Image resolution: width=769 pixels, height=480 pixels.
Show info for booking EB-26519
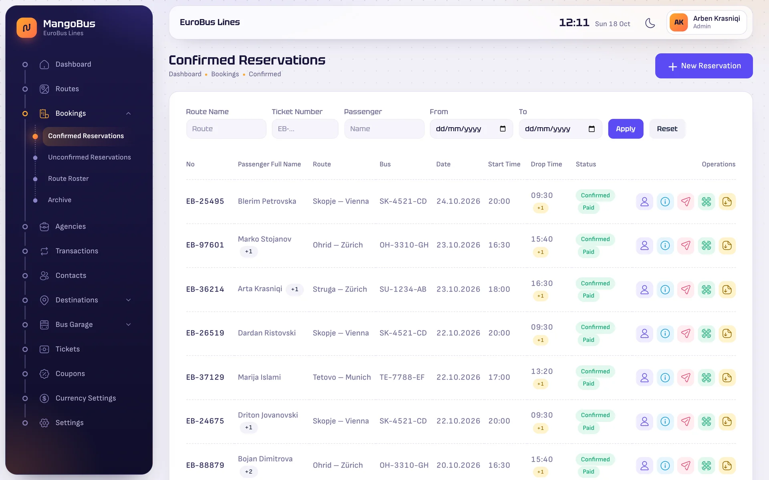(x=665, y=334)
